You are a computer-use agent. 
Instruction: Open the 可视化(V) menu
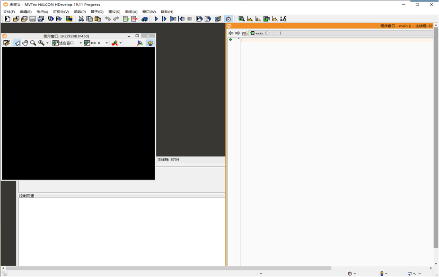[x=61, y=12]
